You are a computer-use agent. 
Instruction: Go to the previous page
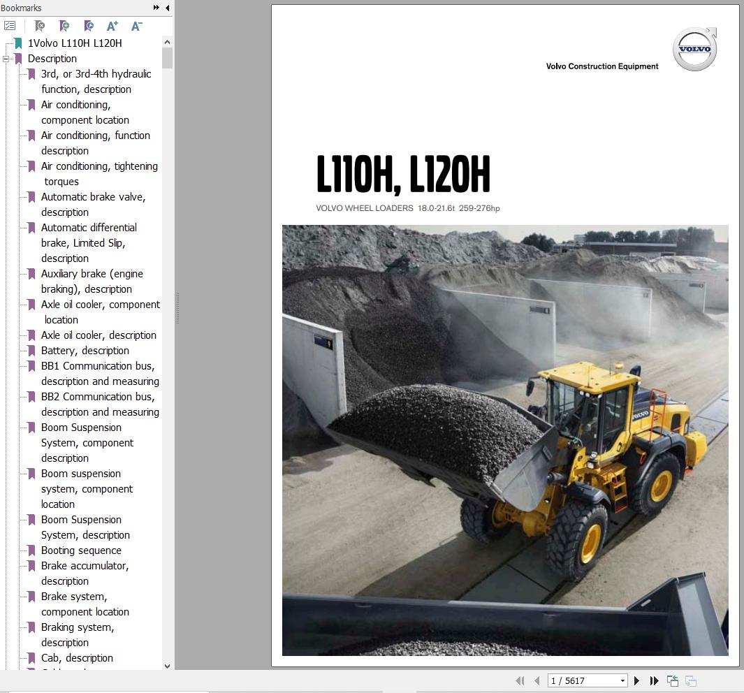coord(537,680)
